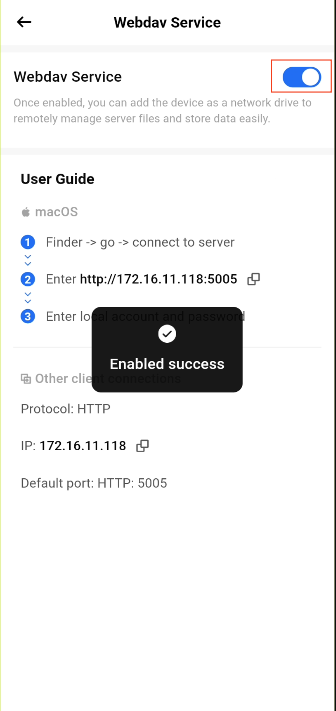Viewport: 336px width, 711px height.
Task: Click the Webdav Service page title
Action: [167, 22]
